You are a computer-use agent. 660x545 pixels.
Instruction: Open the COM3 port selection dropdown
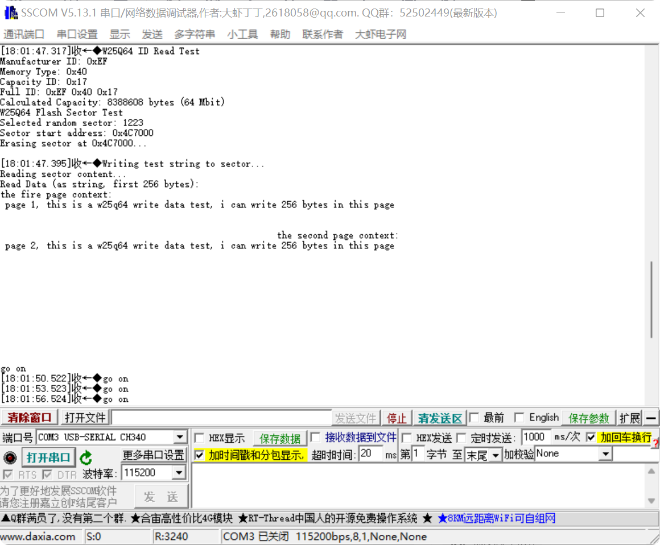click(x=181, y=437)
